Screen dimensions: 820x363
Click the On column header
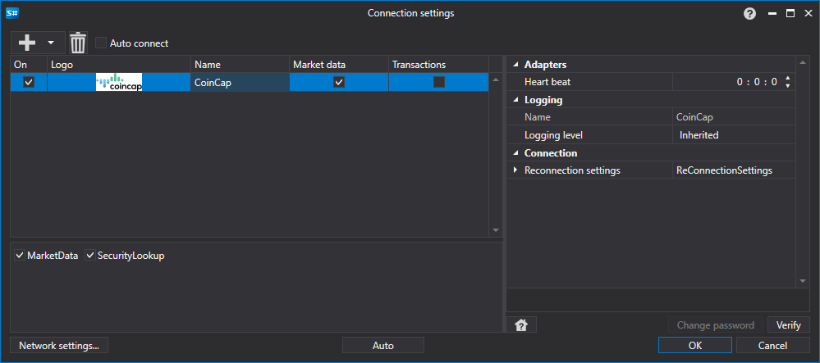coord(29,64)
